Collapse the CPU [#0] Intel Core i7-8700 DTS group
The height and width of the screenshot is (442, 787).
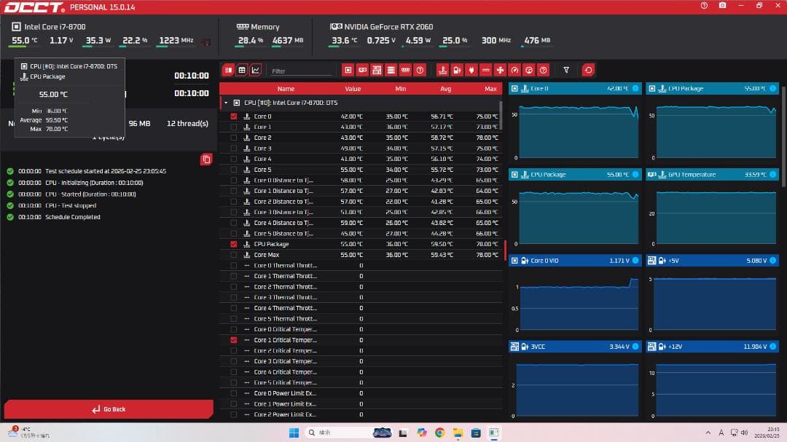coord(226,103)
